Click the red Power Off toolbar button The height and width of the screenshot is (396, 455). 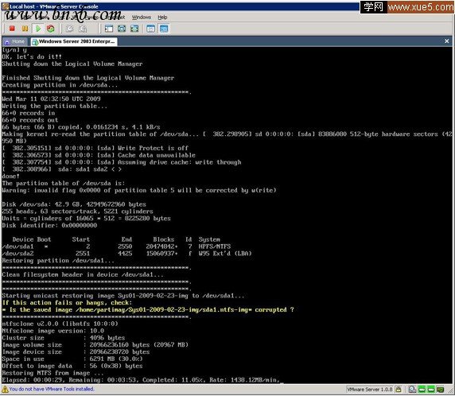click(12, 29)
